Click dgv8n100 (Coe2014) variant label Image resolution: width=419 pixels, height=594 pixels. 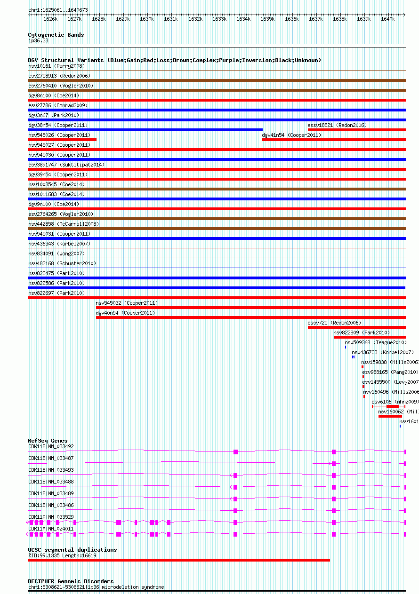tap(53, 95)
